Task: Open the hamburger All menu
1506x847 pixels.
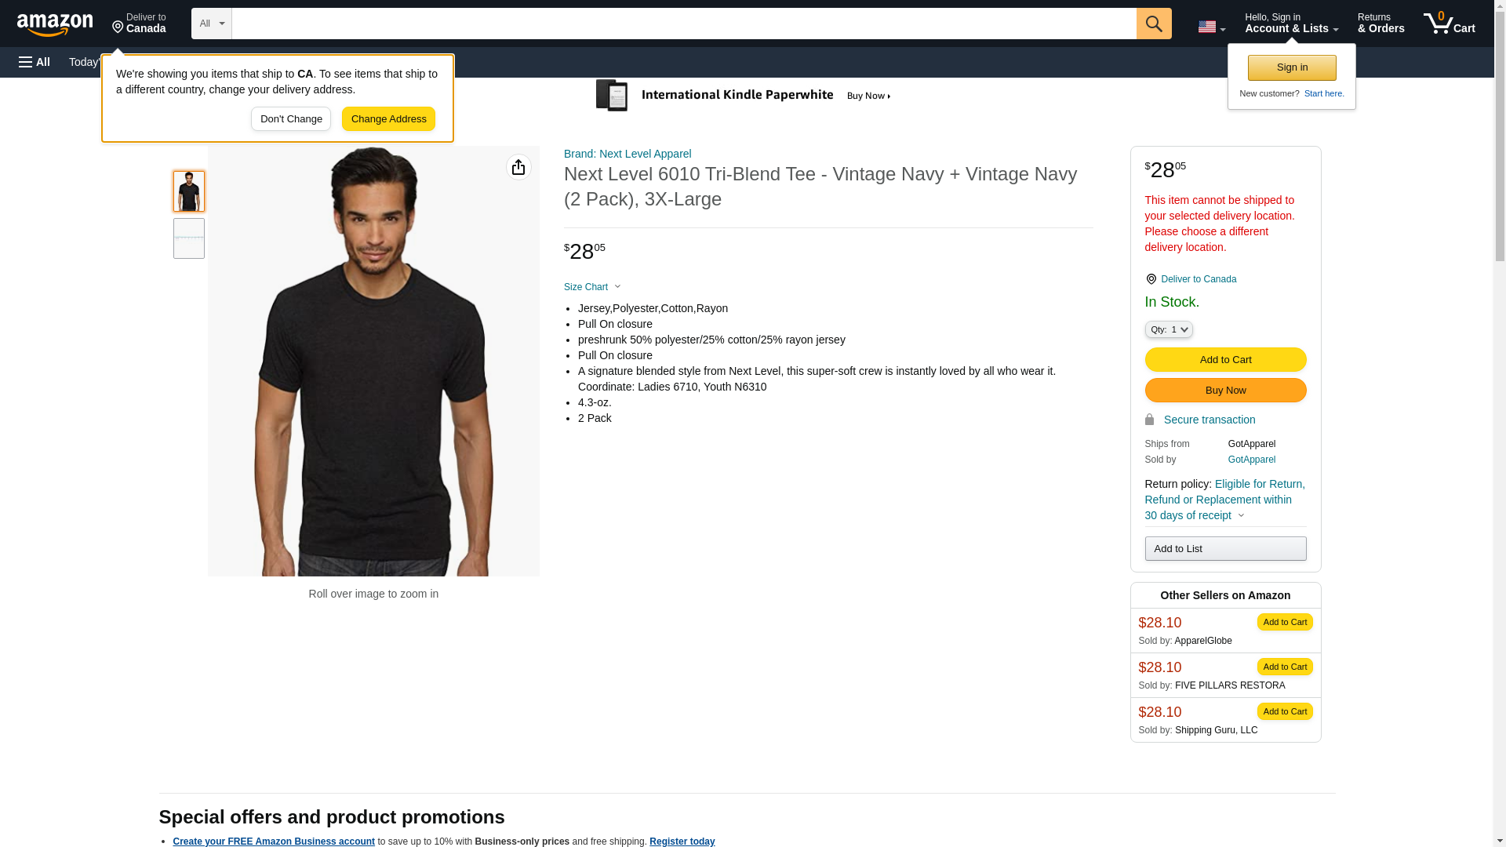Action: (x=35, y=62)
